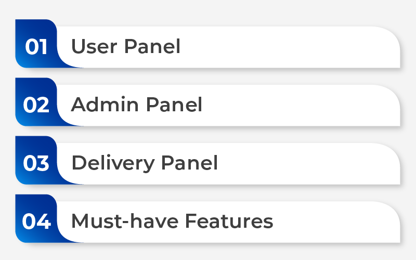This screenshot has width=416, height=260.
Task: Open the User Panel heading
Action: pyautogui.click(x=126, y=46)
